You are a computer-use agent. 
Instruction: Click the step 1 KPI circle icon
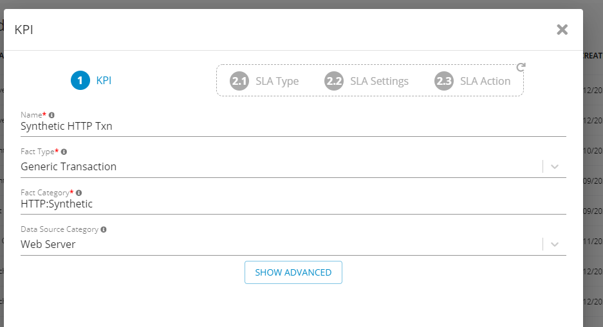80,81
